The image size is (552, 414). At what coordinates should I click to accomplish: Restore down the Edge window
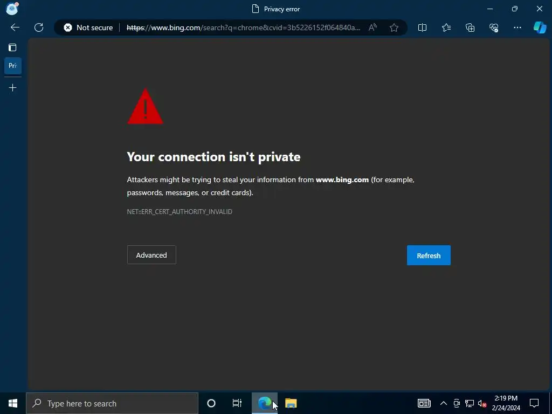[x=515, y=9]
